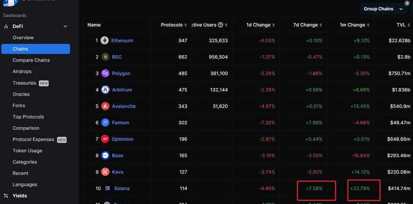Viewport: 413px width, 204px height.
Task: Go to the Overview sidebar item
Action: coord(23,38)
